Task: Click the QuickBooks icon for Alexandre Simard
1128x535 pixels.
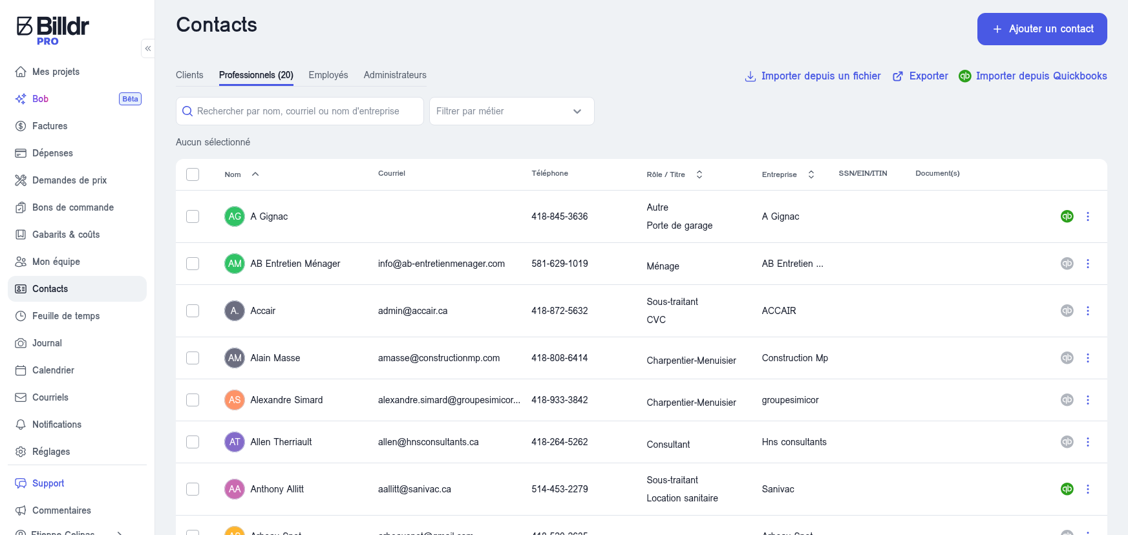Action: pos(1067,400)
